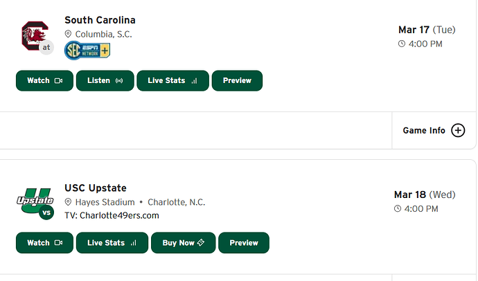Open Live Stats for USC Upstate game
The width and height of the screenshot is (478, 281).
click(x=112, y=243)
